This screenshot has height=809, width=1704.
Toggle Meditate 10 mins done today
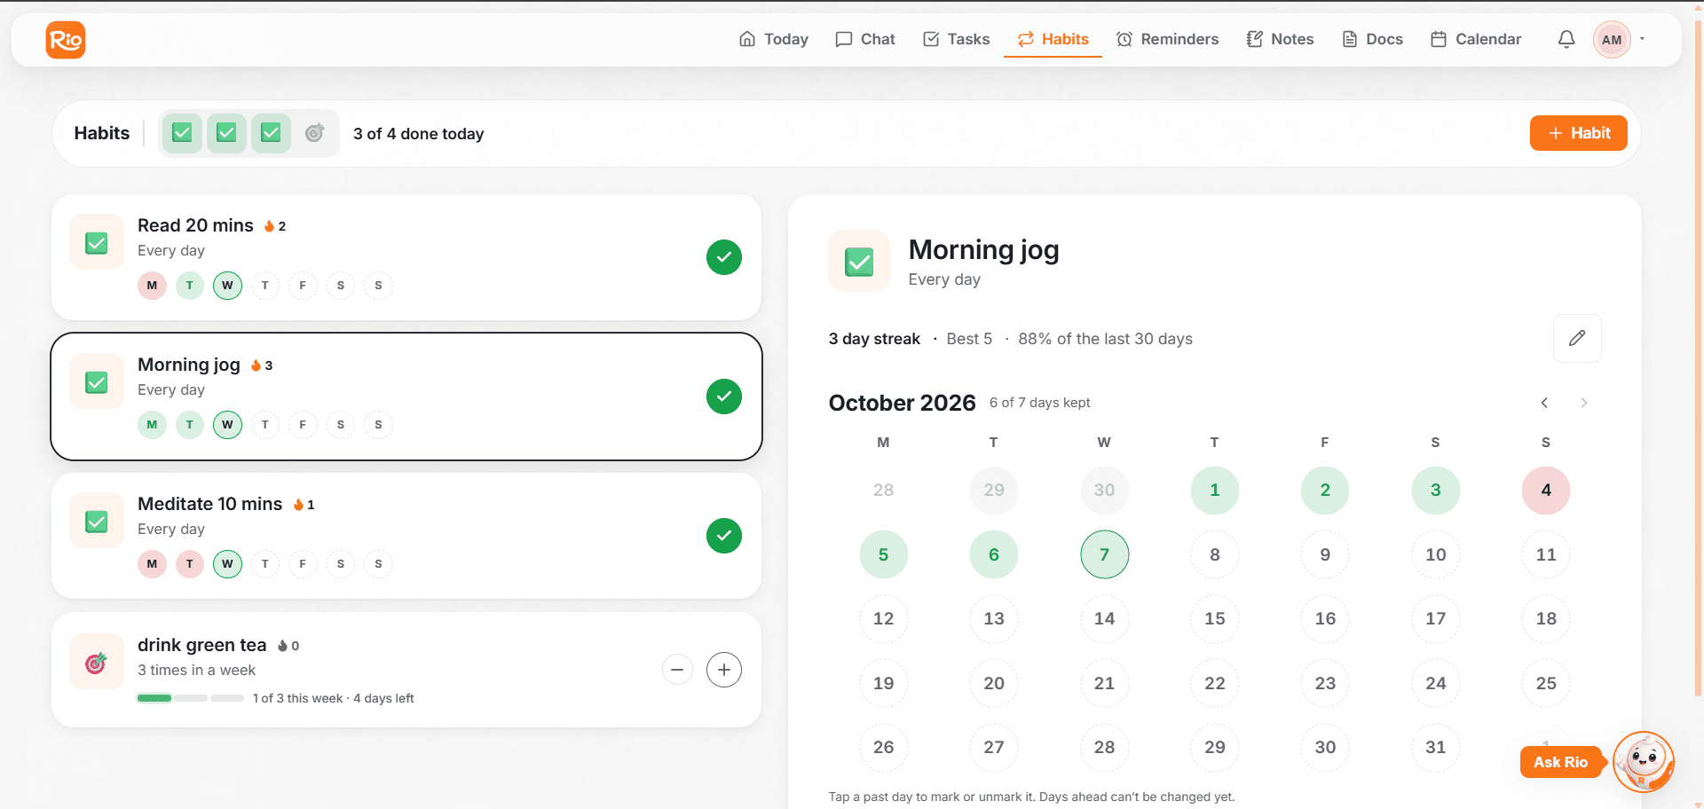coord(724,536)
